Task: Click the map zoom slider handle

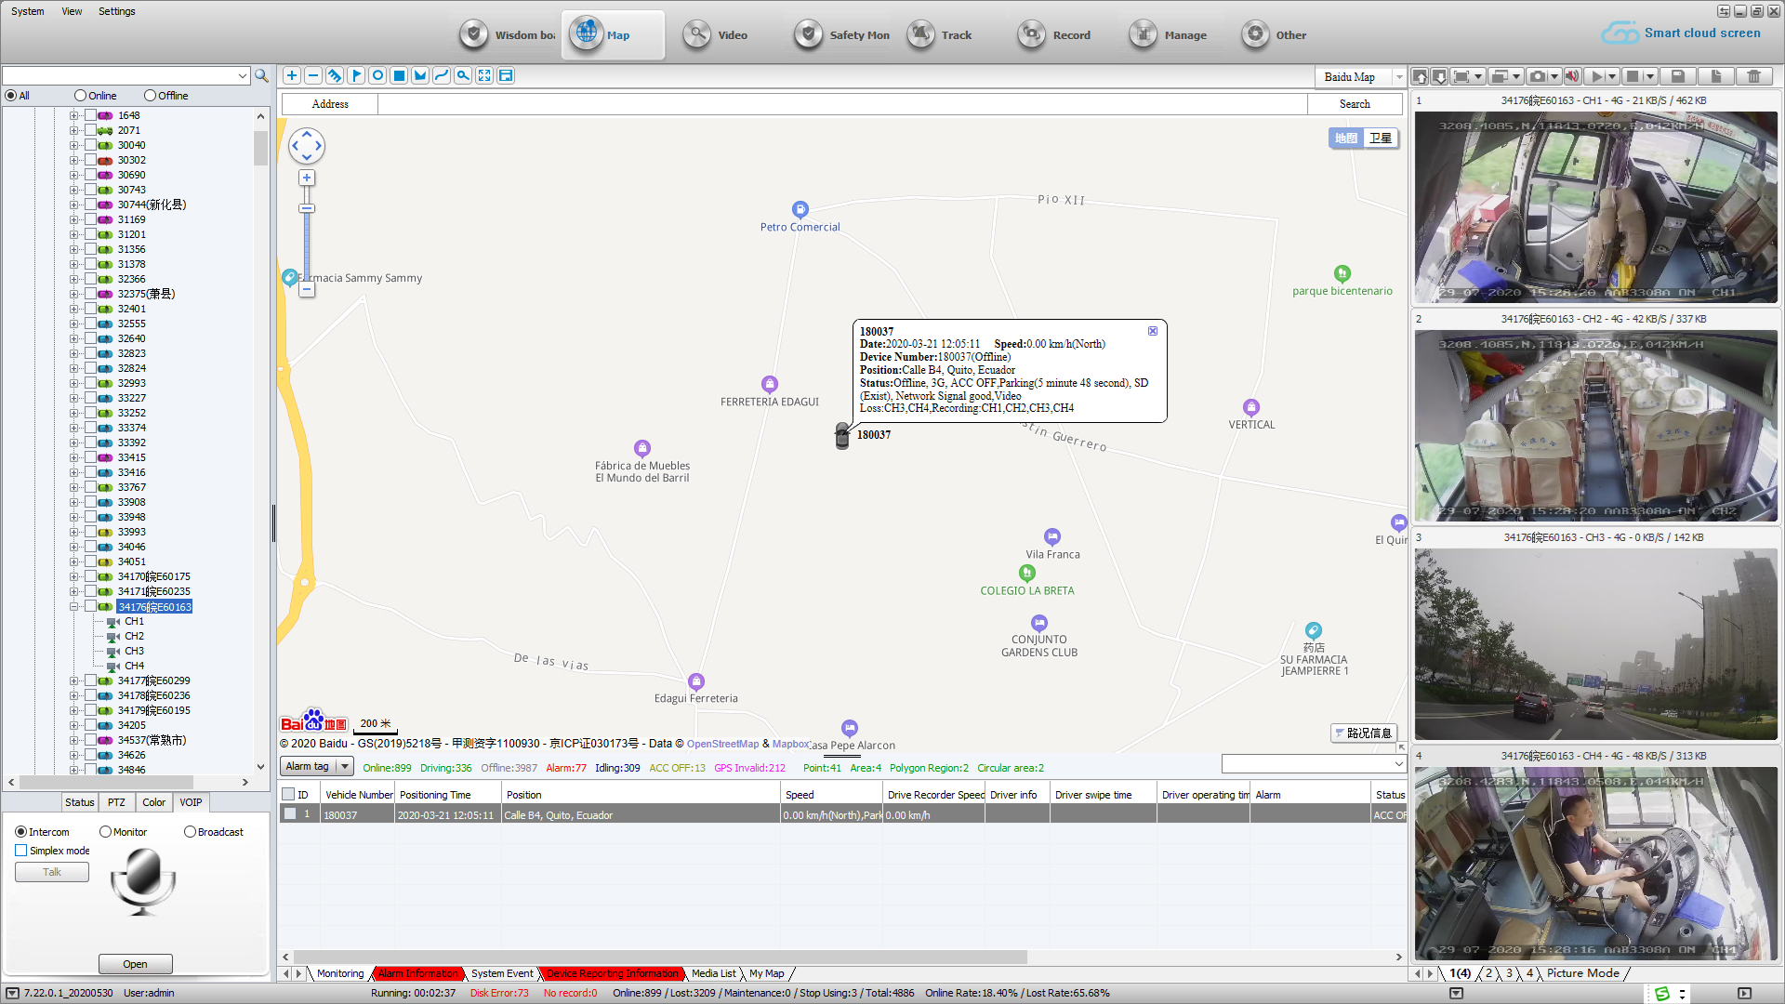Action: (307, 208)
